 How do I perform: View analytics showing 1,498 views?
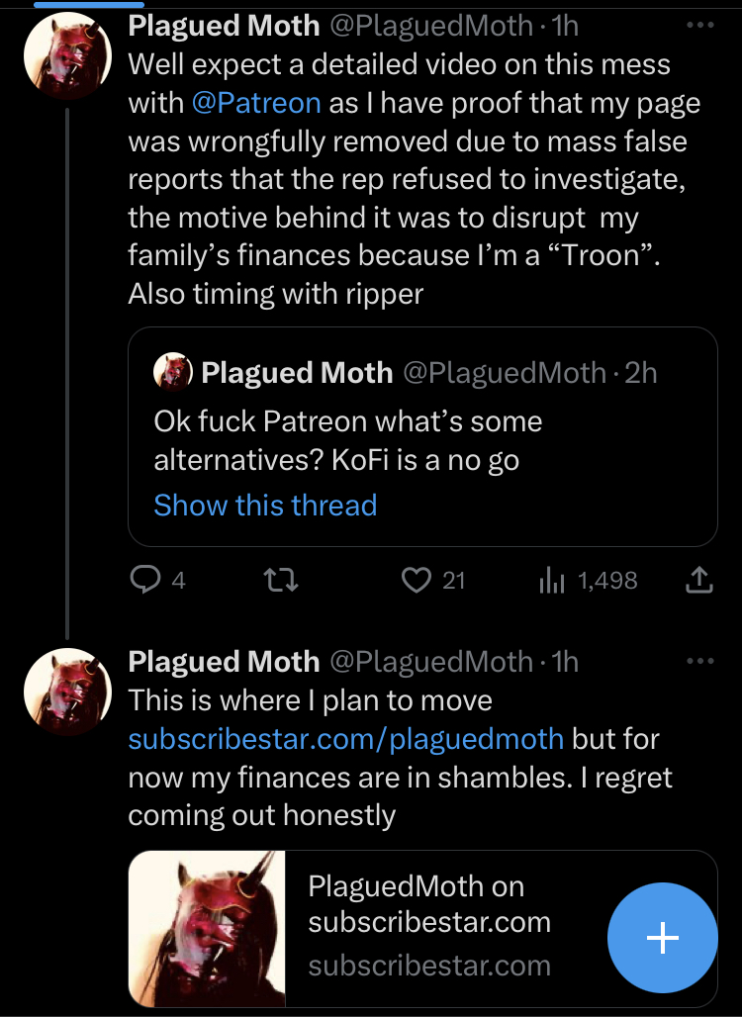589,580
